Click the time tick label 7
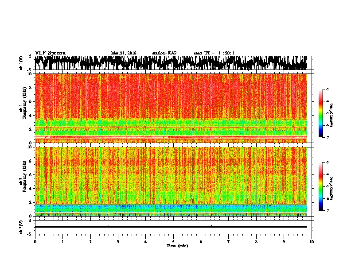Viewport: 351px width, 271px height. [229, 242]
